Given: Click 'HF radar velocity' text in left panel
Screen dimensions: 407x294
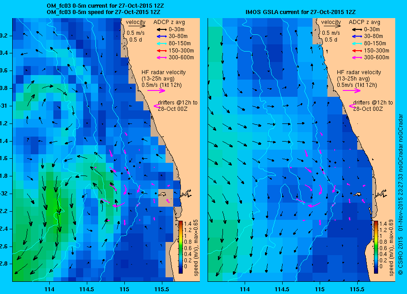Looking at the screenshot, I should (x=164, y=72).
